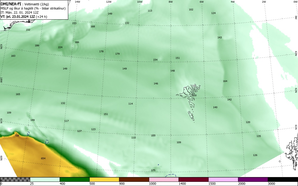Click the 14W longitude label
The image size is (298, 186).
(x=77, y=2)
